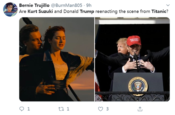Open the right podium photo with red cap
The height and width of the screenshot is (115, 175).
tap(132, 59)
